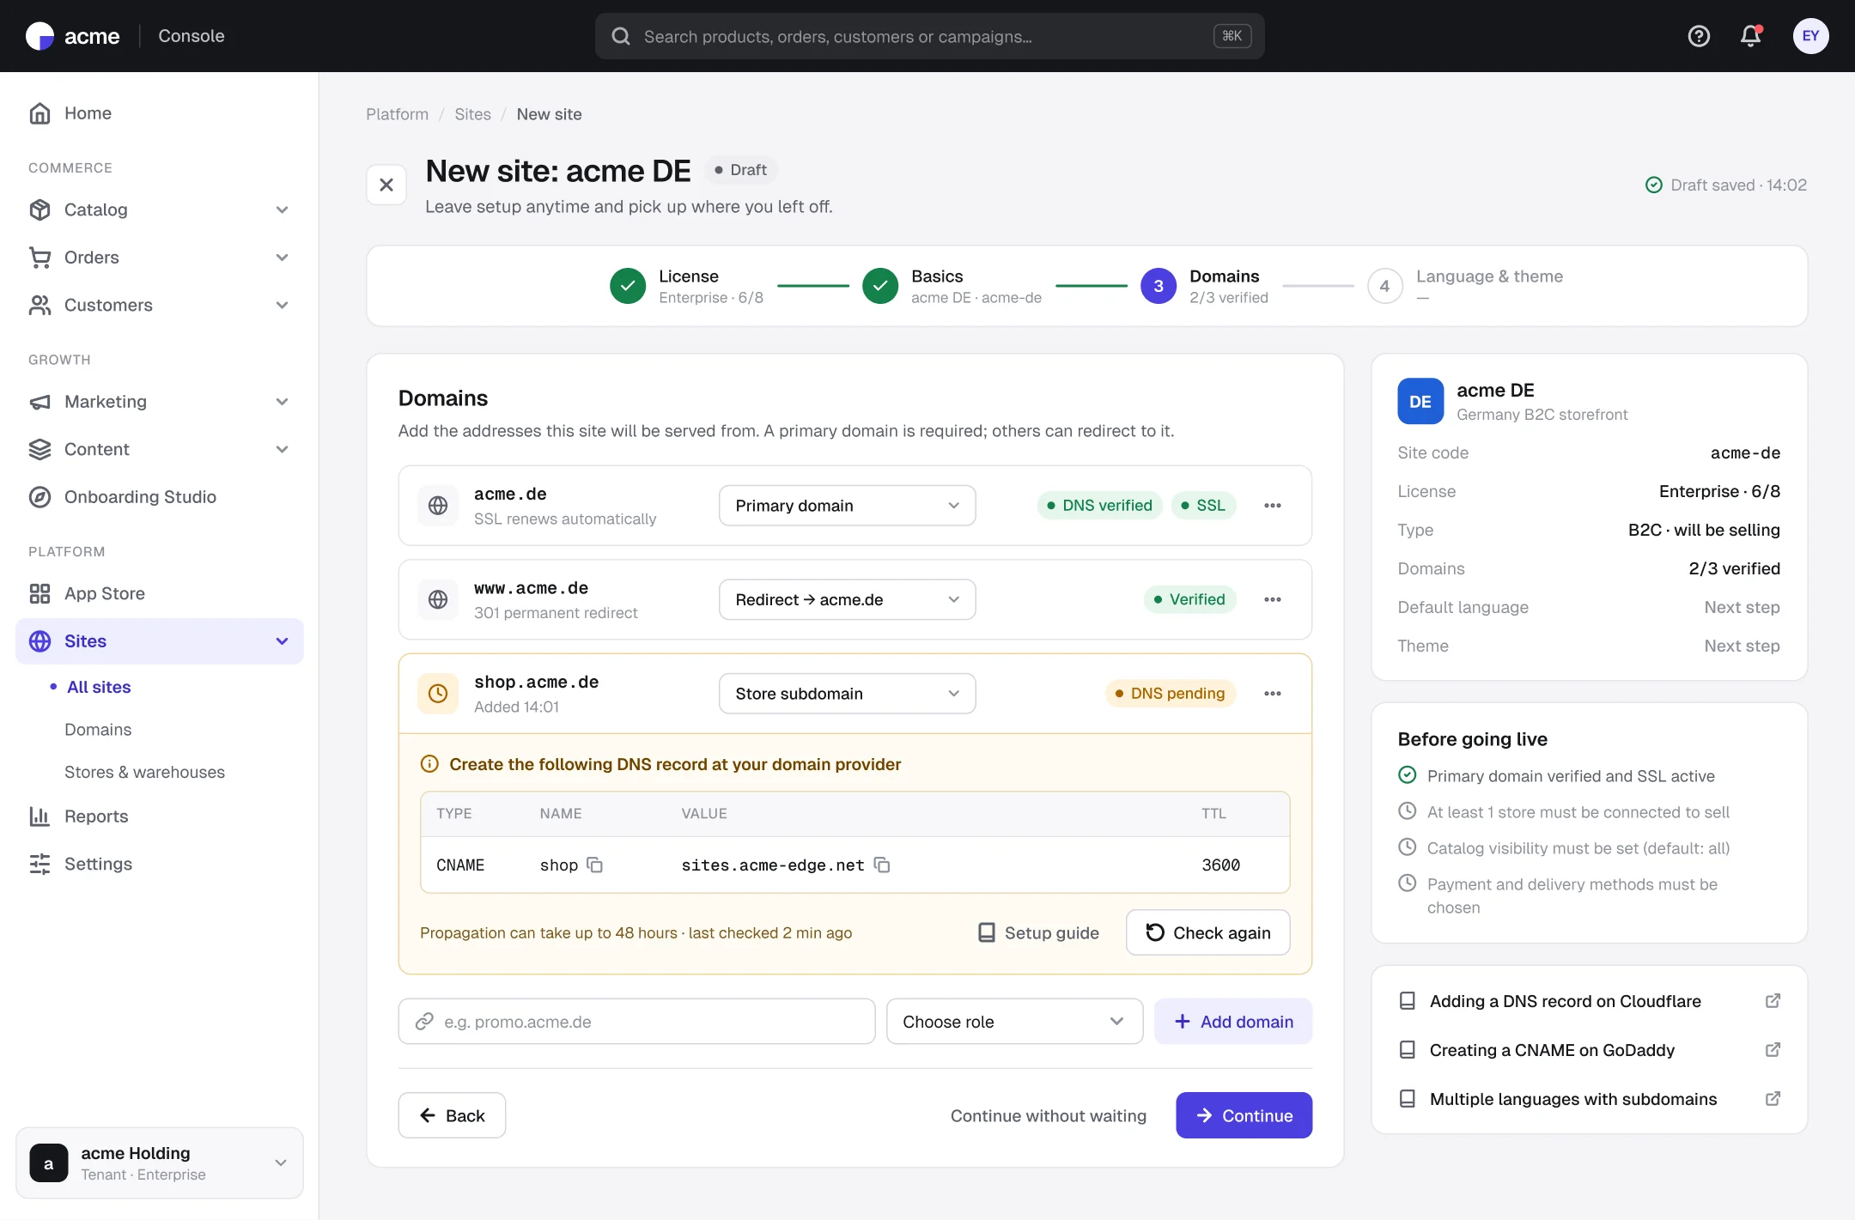This screenshot has height=1220, width=1855.
Task: Open the Primary domain role dropdown
Action: [847, 506]
